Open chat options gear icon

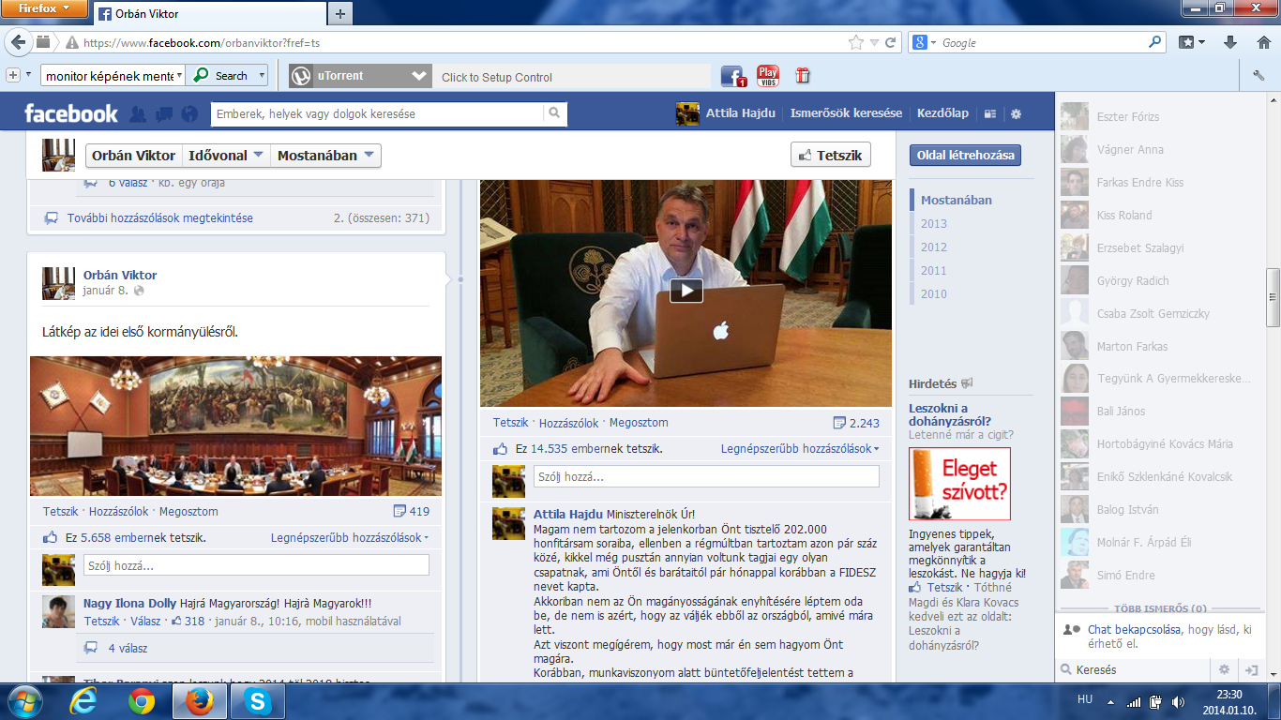click(1224, 669)
